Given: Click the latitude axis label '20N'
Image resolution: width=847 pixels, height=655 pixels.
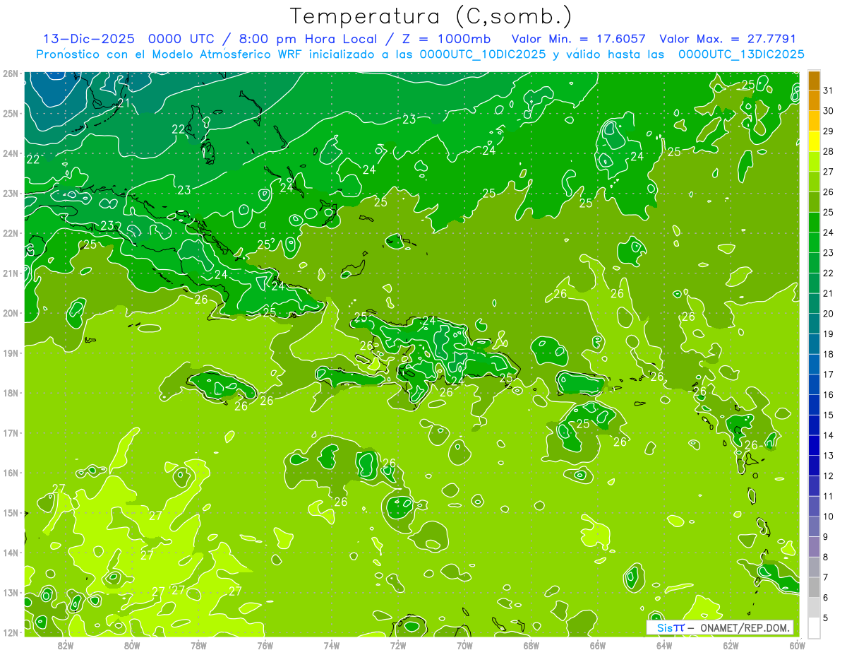Looking at the screenshot, I should click(11, 313).
